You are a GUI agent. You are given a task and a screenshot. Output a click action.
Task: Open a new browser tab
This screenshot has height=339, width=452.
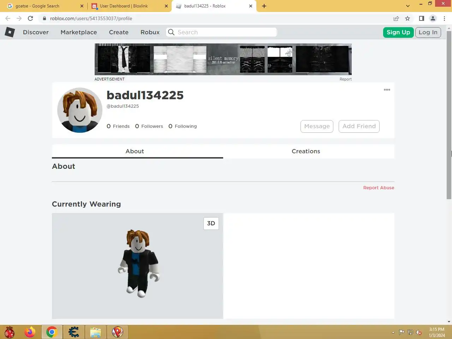264,6
